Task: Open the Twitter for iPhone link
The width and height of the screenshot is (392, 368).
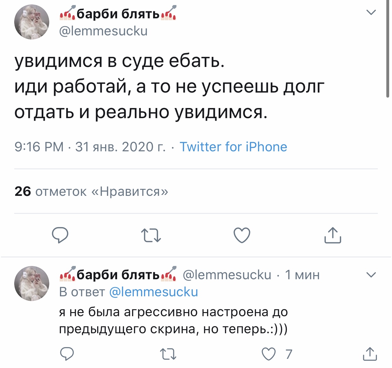Action: (233, 147)
